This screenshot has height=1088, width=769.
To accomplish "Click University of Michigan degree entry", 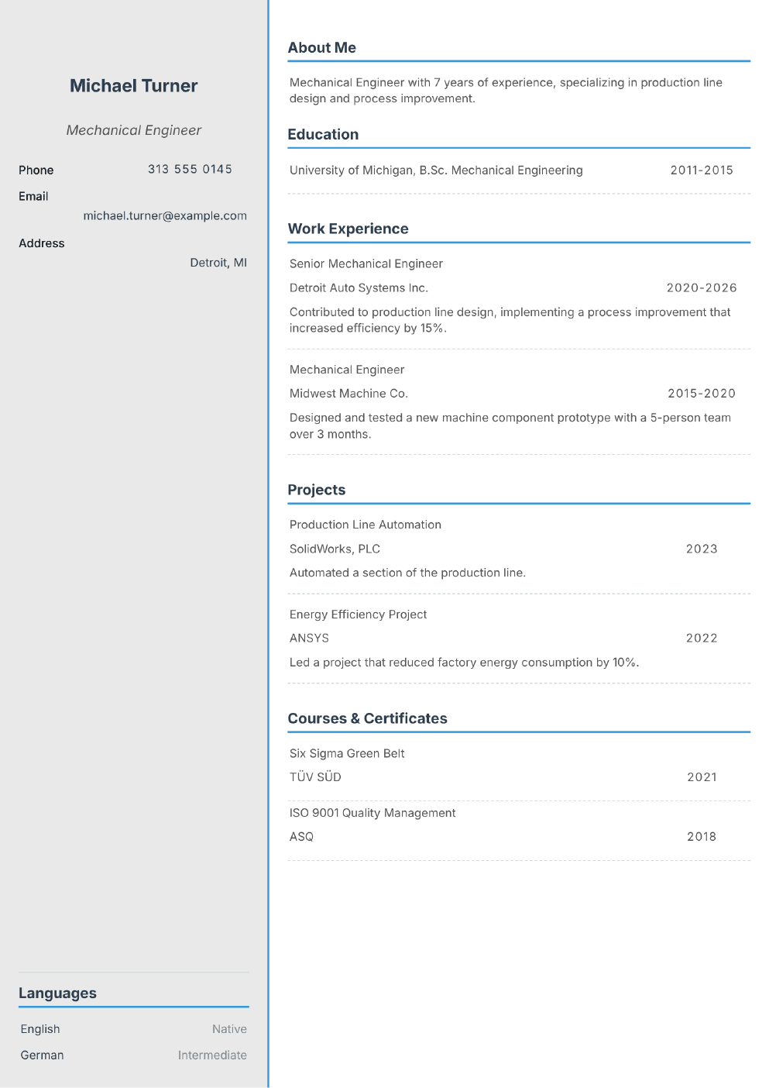I will click(x=436, y=170).
